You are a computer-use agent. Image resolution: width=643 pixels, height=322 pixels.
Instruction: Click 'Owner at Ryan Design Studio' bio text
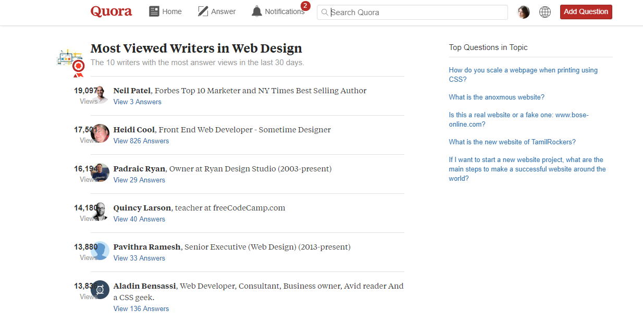point(251,169)
